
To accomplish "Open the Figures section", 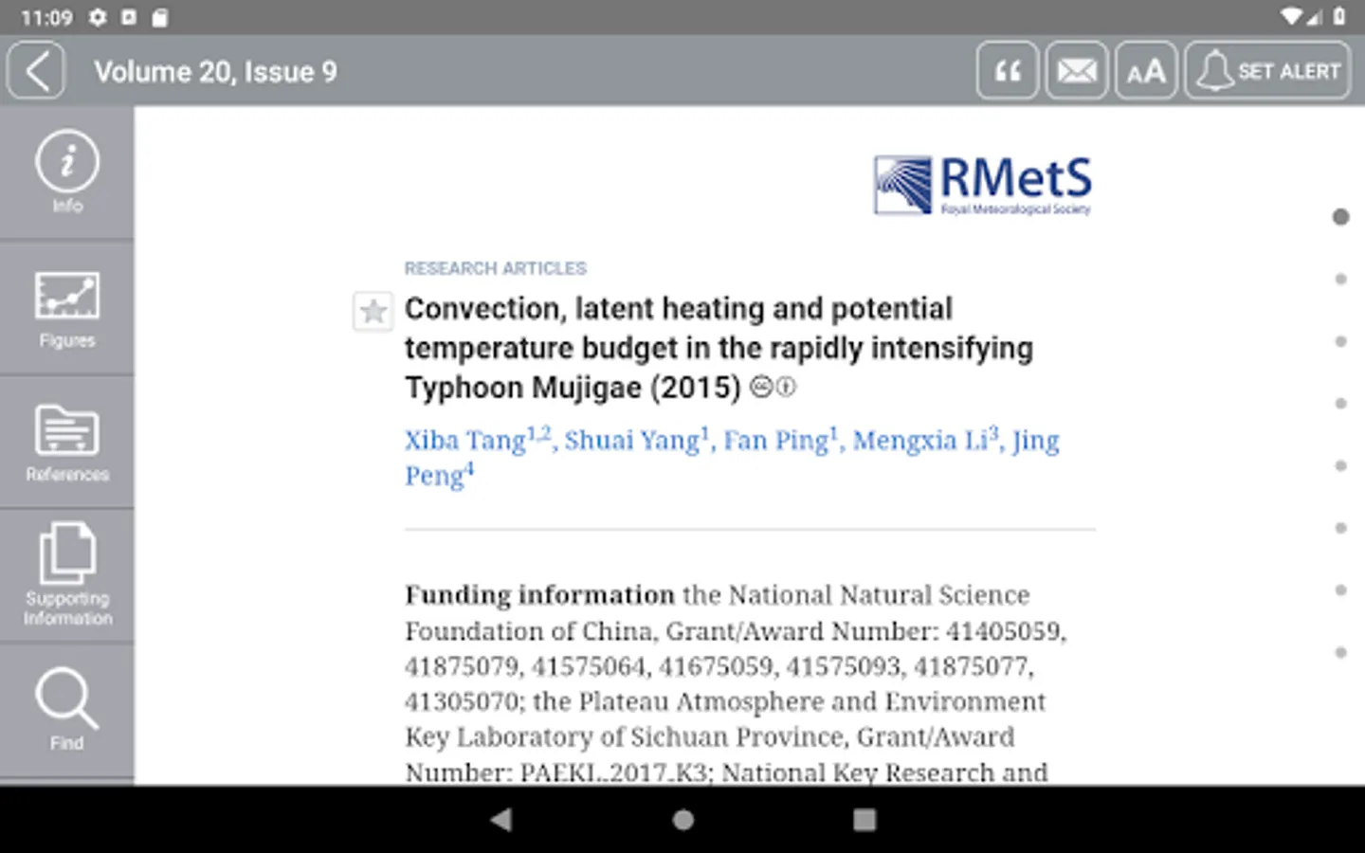I will 66,309.
